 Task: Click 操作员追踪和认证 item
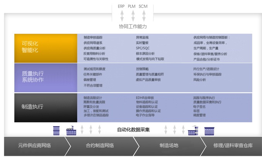coord(148,111)
